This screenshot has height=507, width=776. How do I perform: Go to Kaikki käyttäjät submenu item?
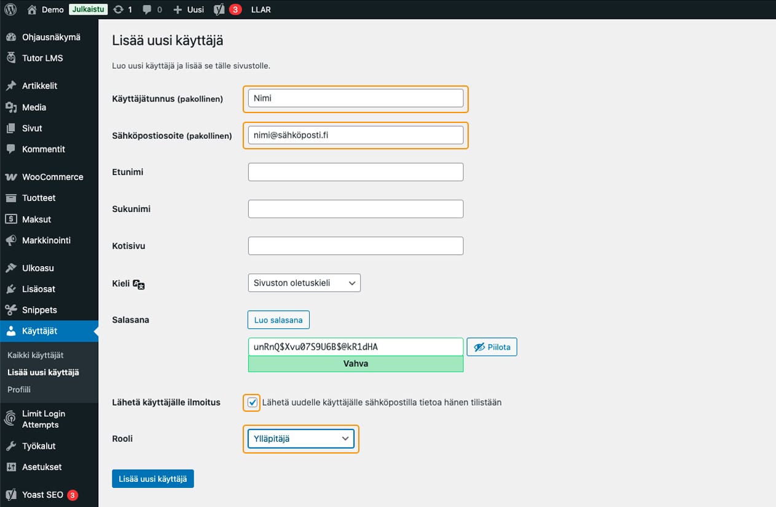pyautogui.click(x=36, y=355)
